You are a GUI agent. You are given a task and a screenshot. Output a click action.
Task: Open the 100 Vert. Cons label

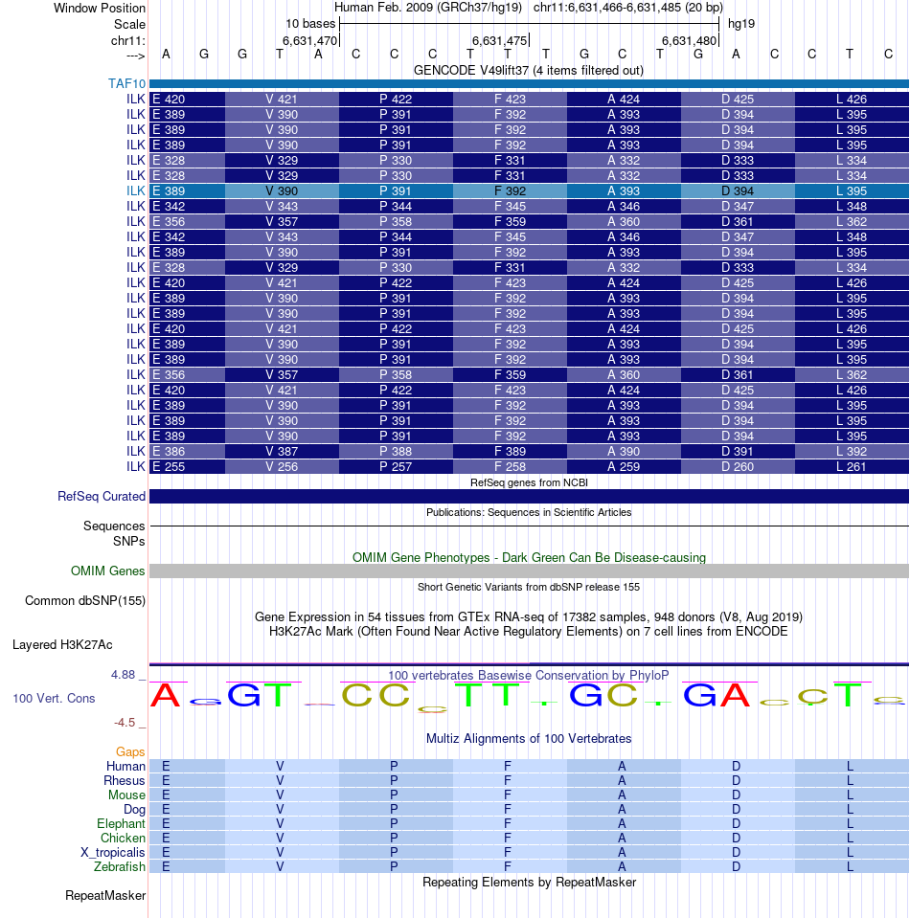pos(54,699)
